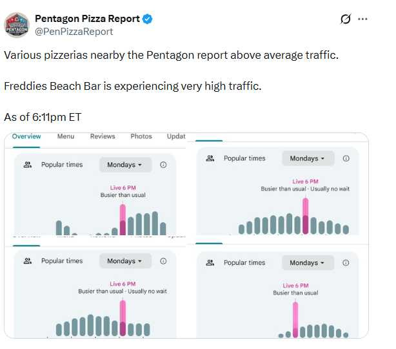The height and width of the screenshot is (349, 396).
Task: Click info icon in top-left chart
Action: tap(163, 165)
